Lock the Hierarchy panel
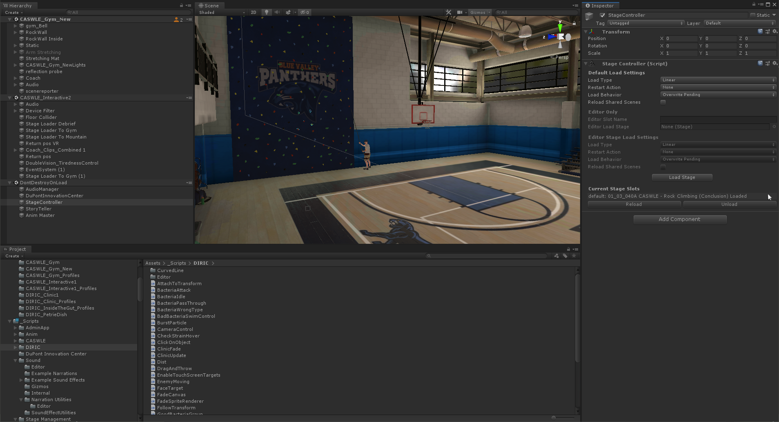The width and height of the screenshot is (779, 422). [181, 5]
